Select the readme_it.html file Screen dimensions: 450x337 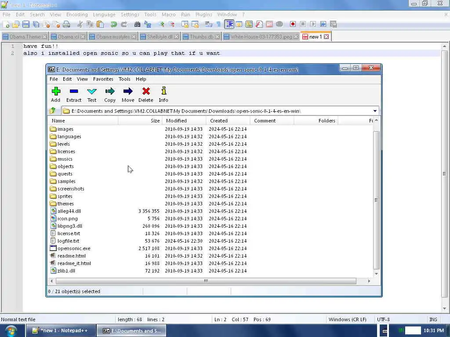point(74,263)
